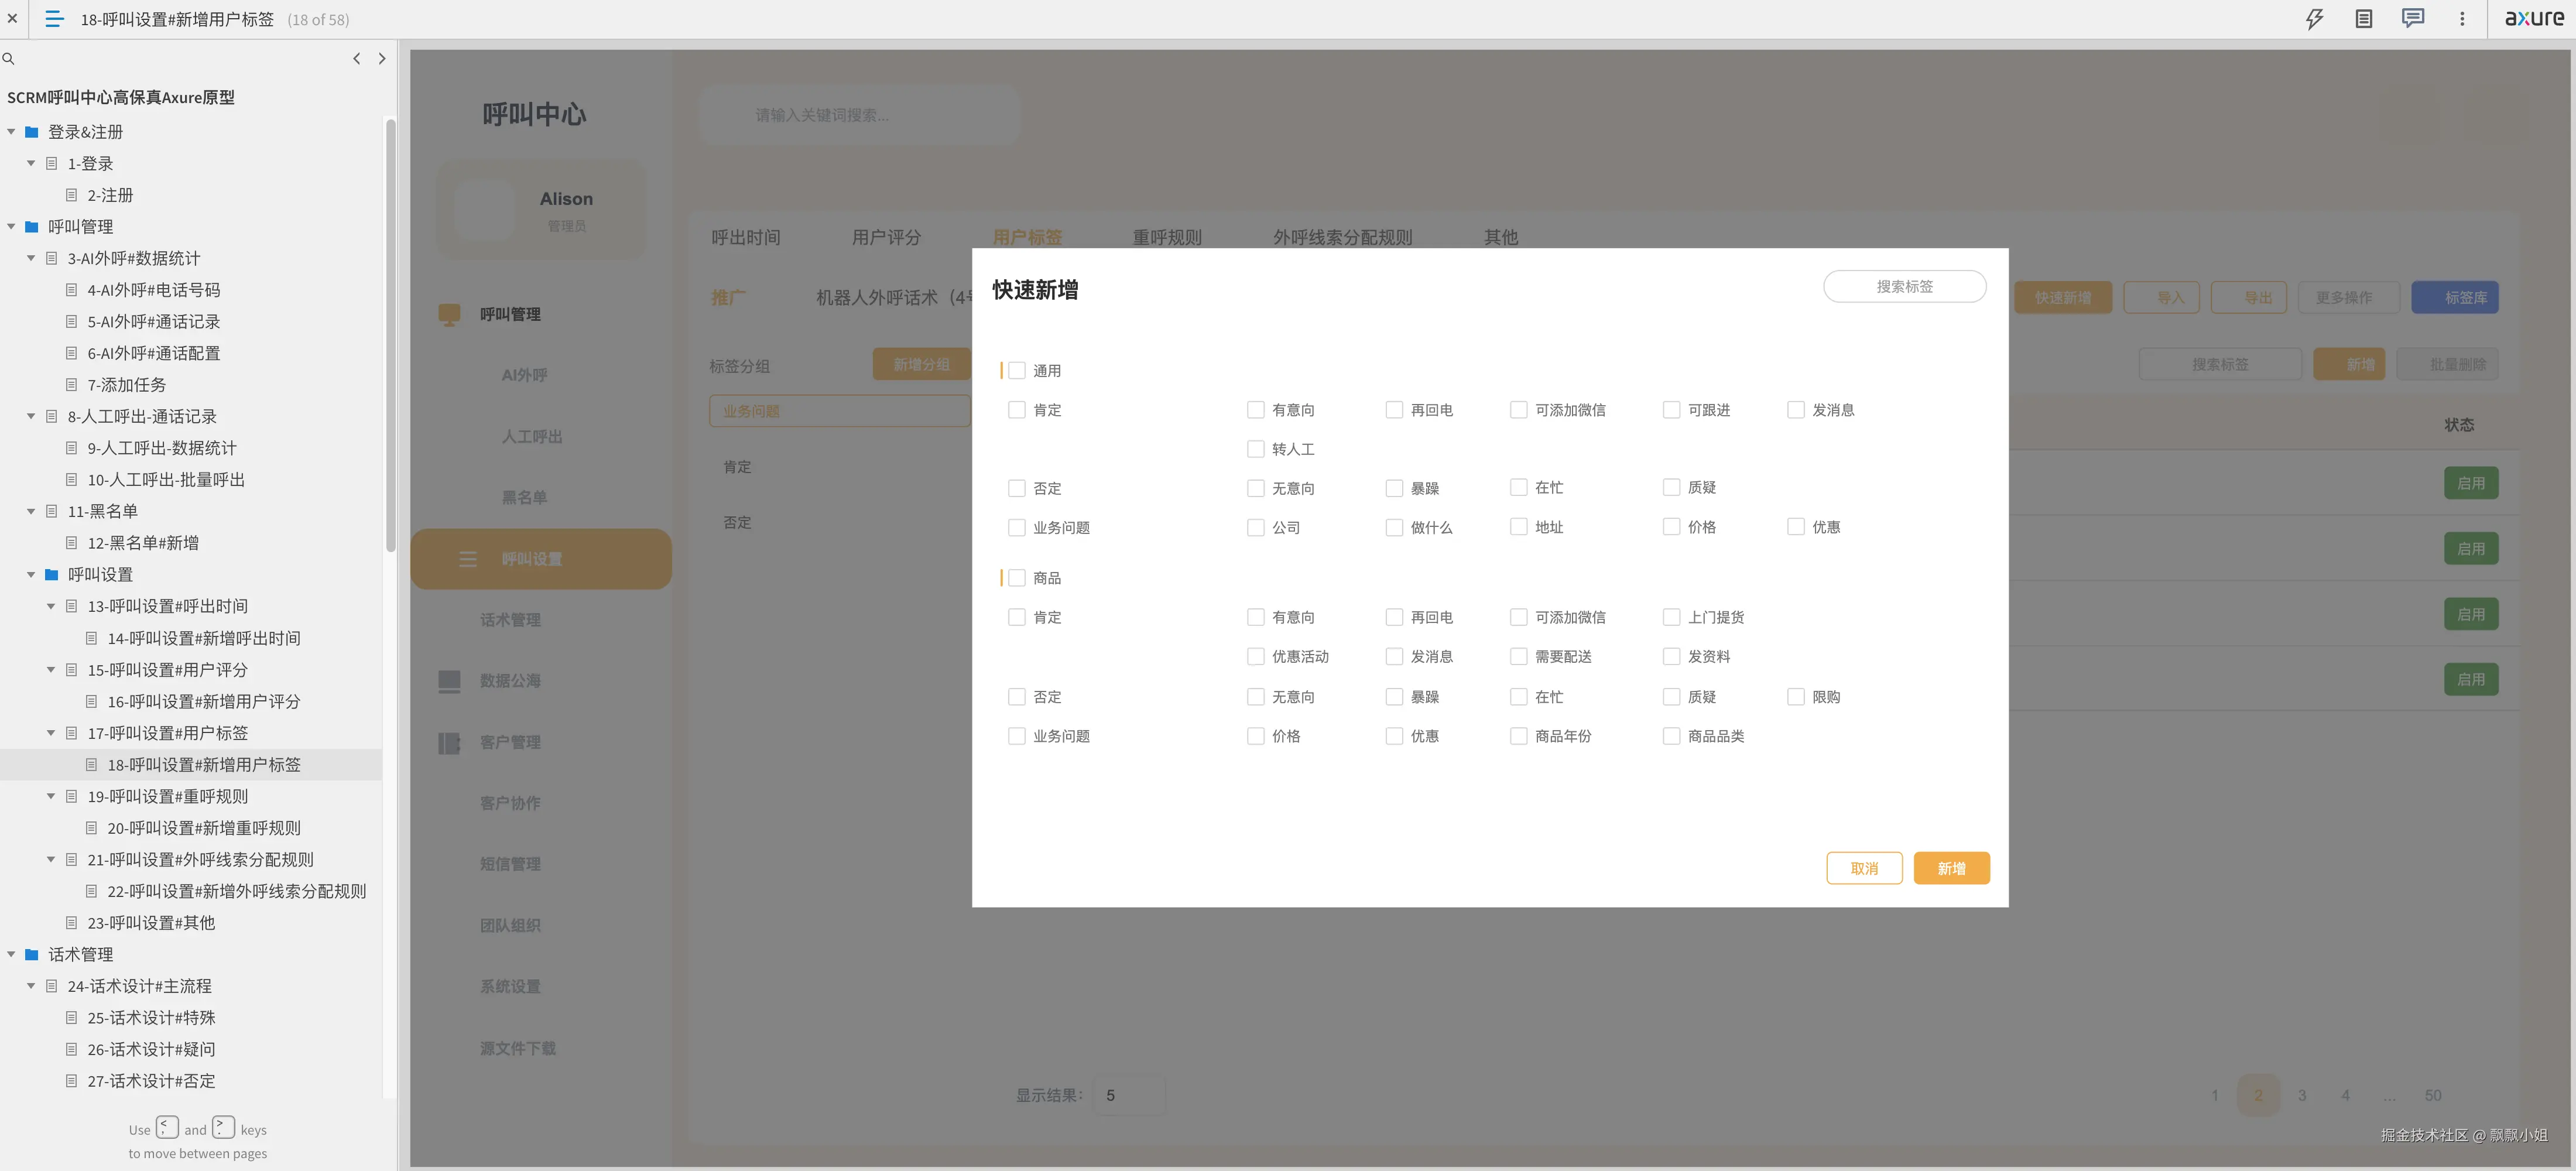This screenshot has width=2576, height=1171.
Task: Click the lightning console icon in the toolbar
Action: [x=2314, y=19]
